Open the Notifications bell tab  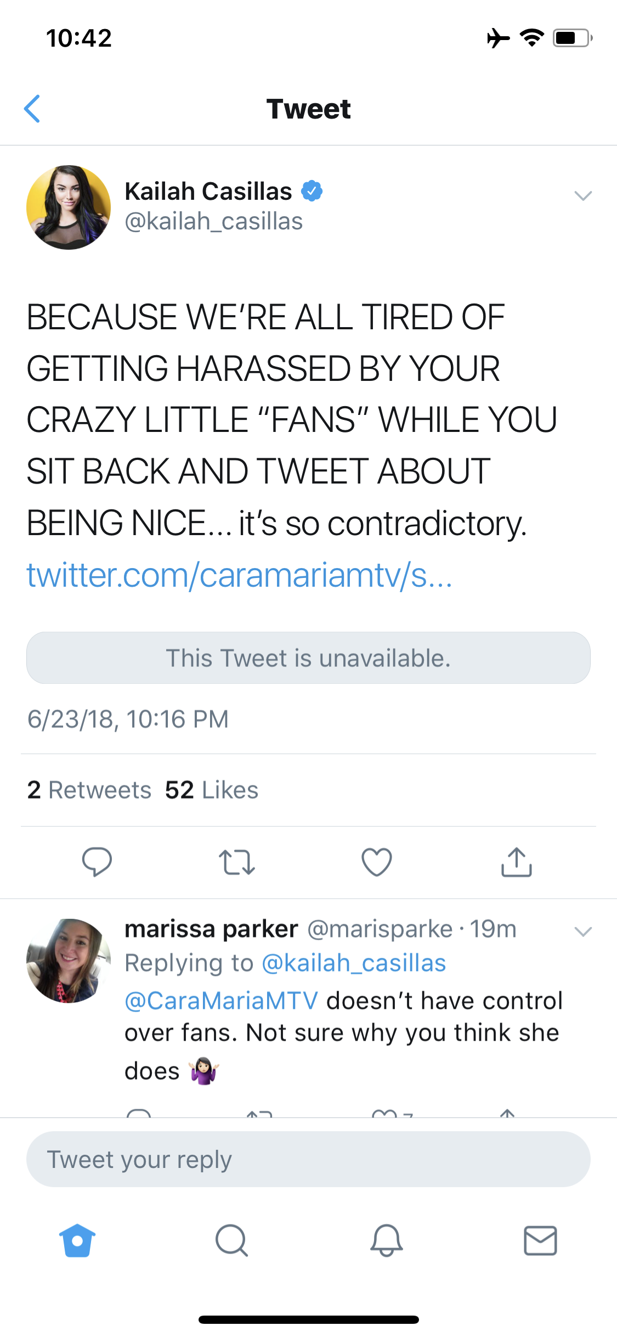pos(386,1240)
